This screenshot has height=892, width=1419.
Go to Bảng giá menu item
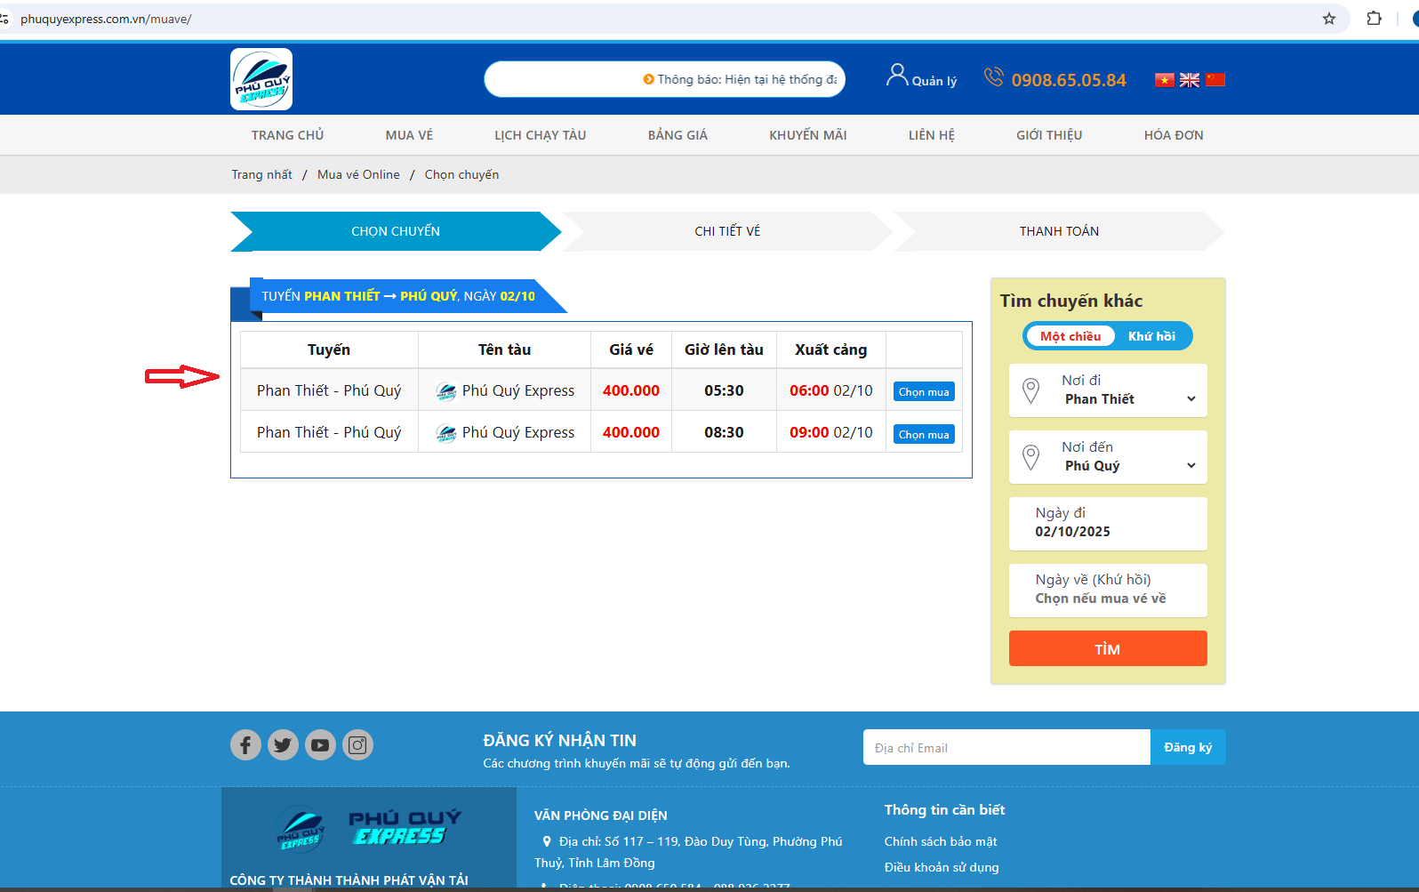pyautogui.click(x=677, y=135)
